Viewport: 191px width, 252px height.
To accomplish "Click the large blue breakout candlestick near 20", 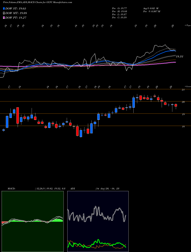I will [x=134, y=102].
